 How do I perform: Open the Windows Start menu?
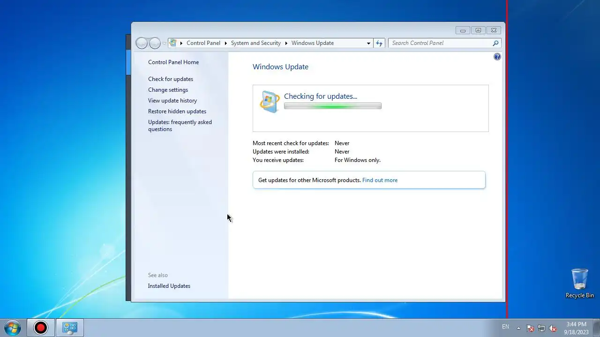[12, 328]
